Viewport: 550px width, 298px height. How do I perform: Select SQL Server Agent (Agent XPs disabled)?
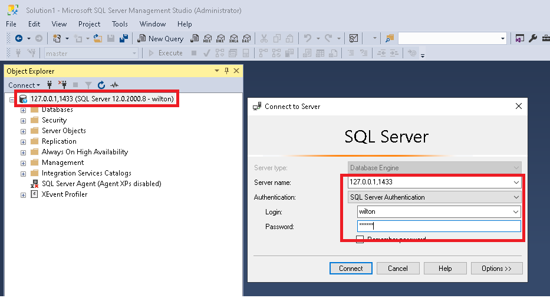point(101,184)
